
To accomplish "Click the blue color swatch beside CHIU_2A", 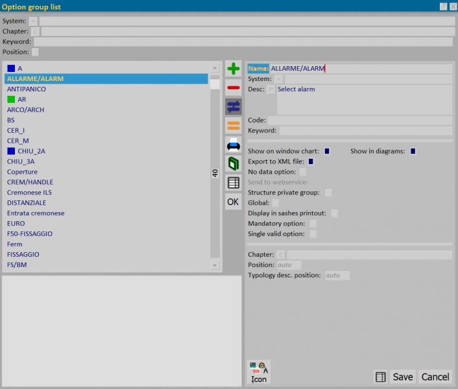I will 11,151.
